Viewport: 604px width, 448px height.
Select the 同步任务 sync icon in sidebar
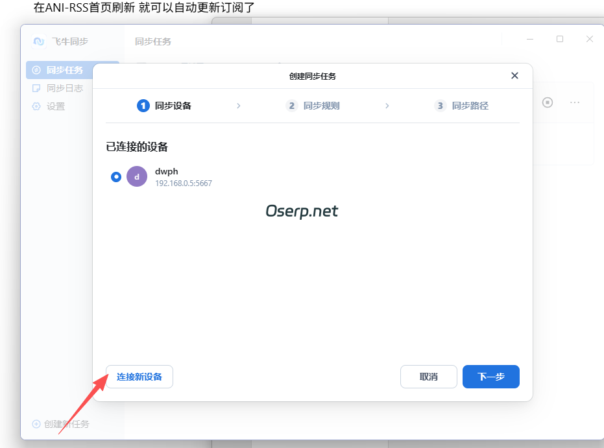click(36, 70)
